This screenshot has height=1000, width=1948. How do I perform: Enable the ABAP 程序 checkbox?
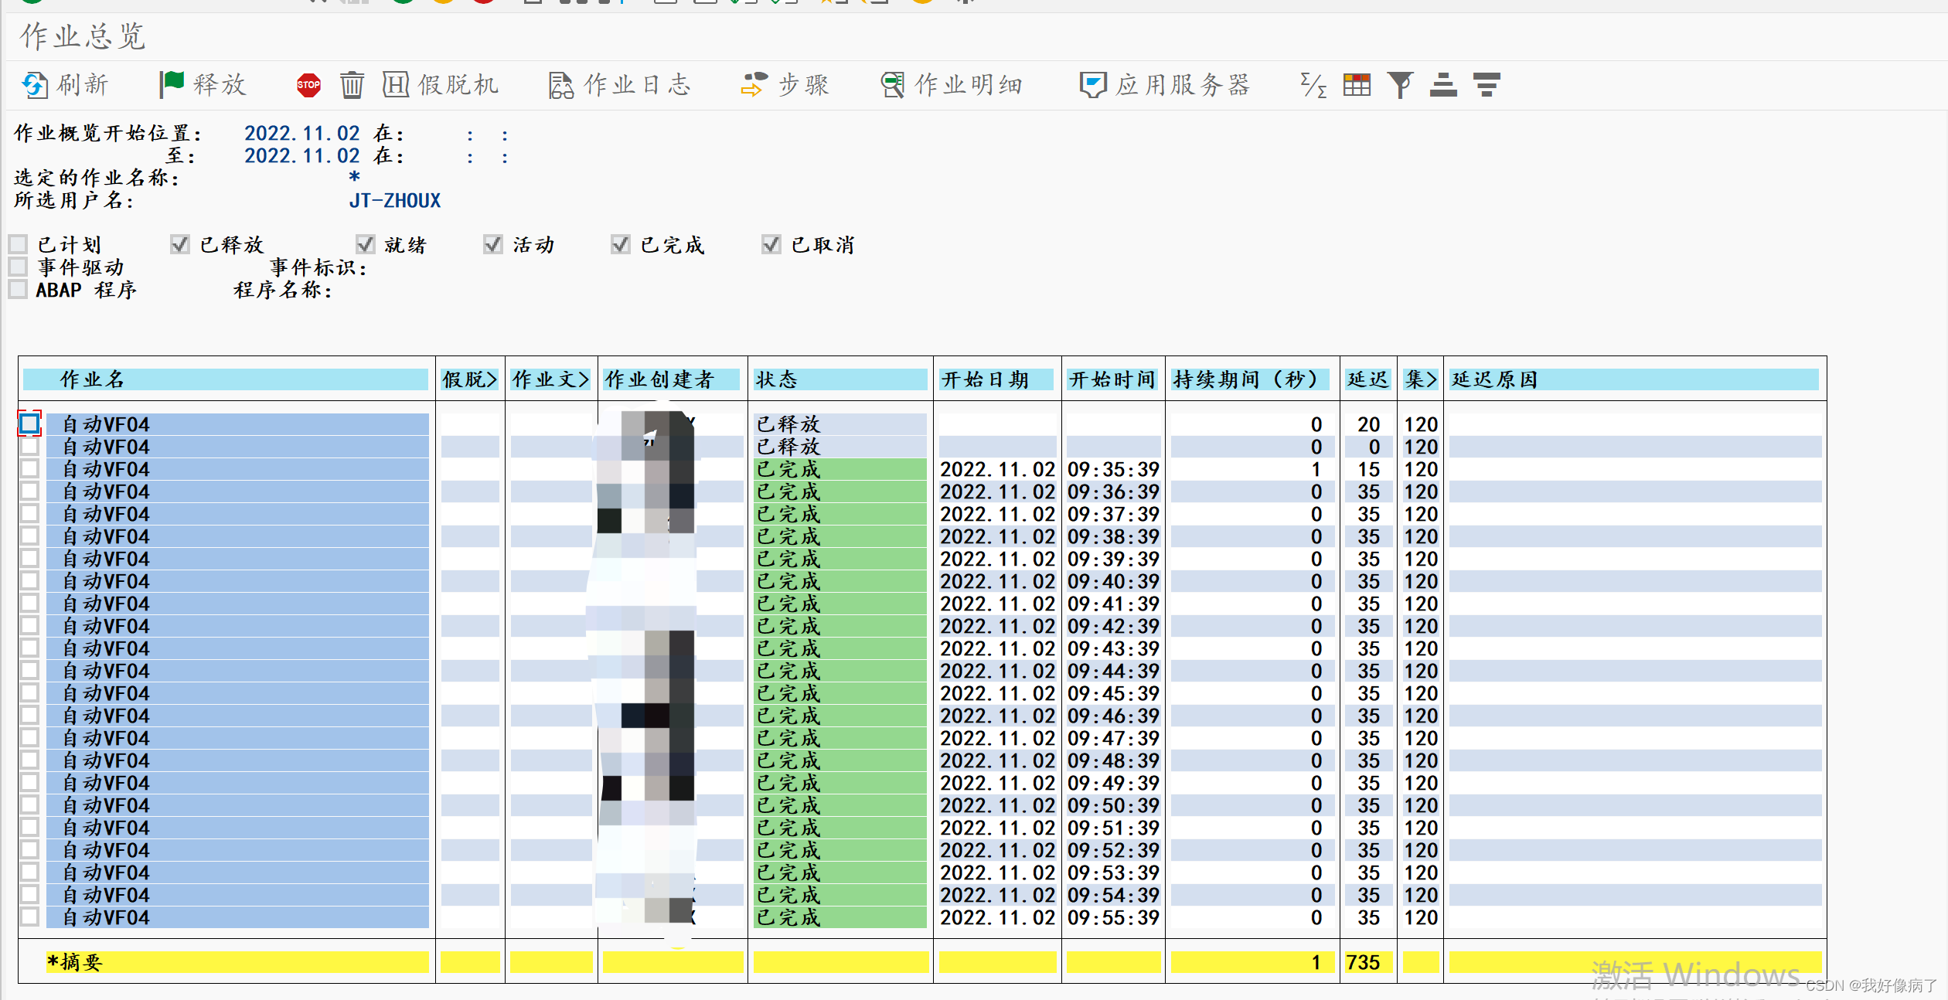tap(17, 289)
